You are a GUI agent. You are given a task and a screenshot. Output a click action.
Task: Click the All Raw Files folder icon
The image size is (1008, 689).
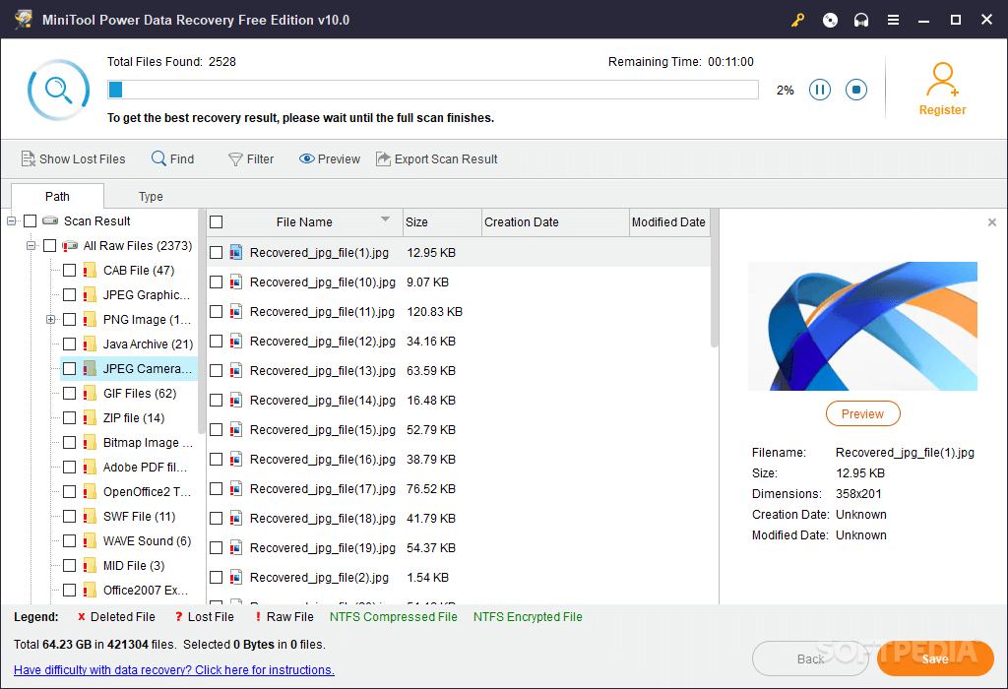[x=70, y=245]
